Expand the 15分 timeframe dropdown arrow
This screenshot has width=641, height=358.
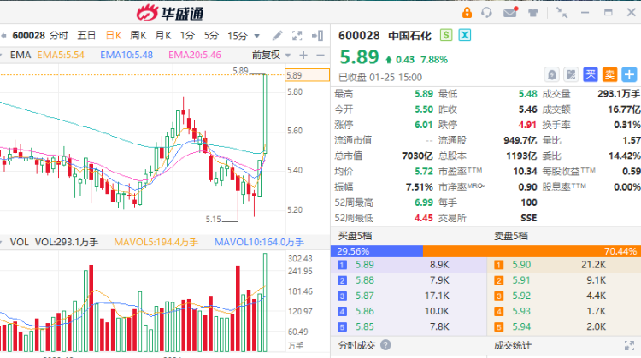pos(256,36)
